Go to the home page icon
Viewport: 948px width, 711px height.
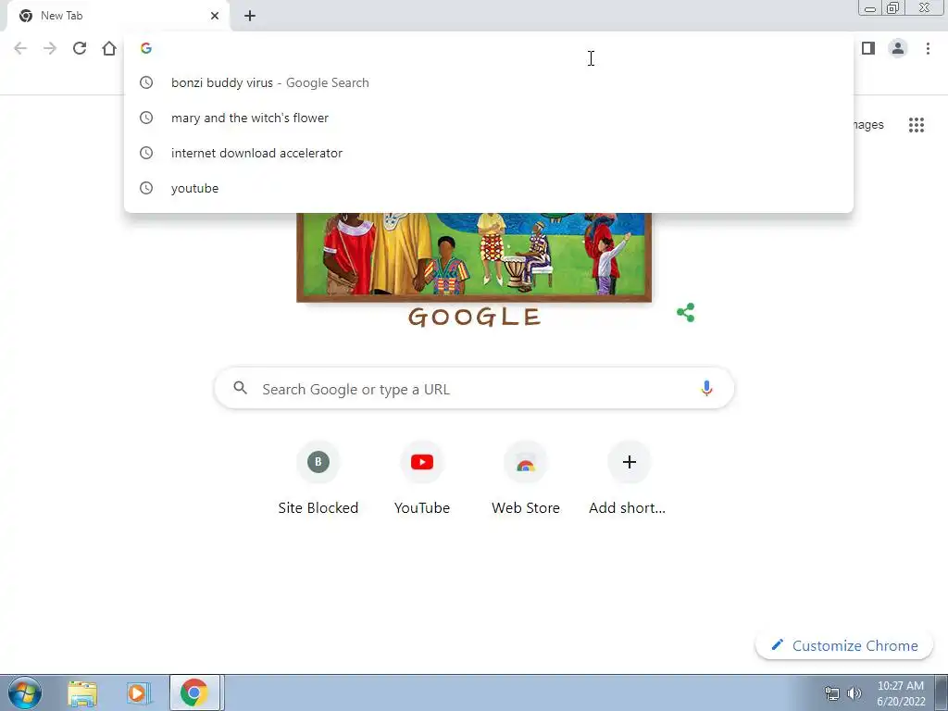click(x=109, y=48)
